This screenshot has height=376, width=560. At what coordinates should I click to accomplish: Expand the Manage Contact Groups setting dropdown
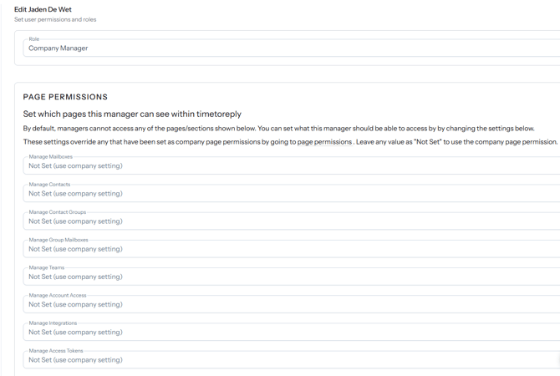(x=292, y=221)
